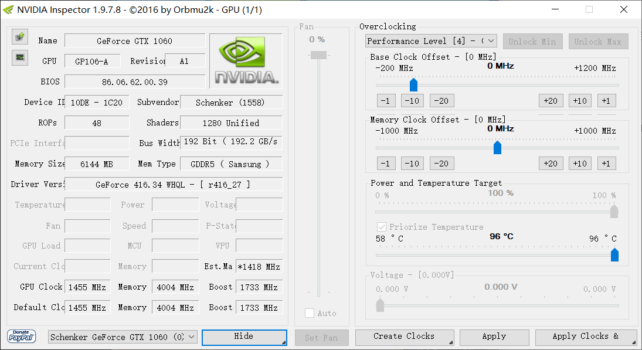Click the NVIDIA logo image
Image resolution: width=642 pixels, height=350 pixels.
(x=245, y=60)
